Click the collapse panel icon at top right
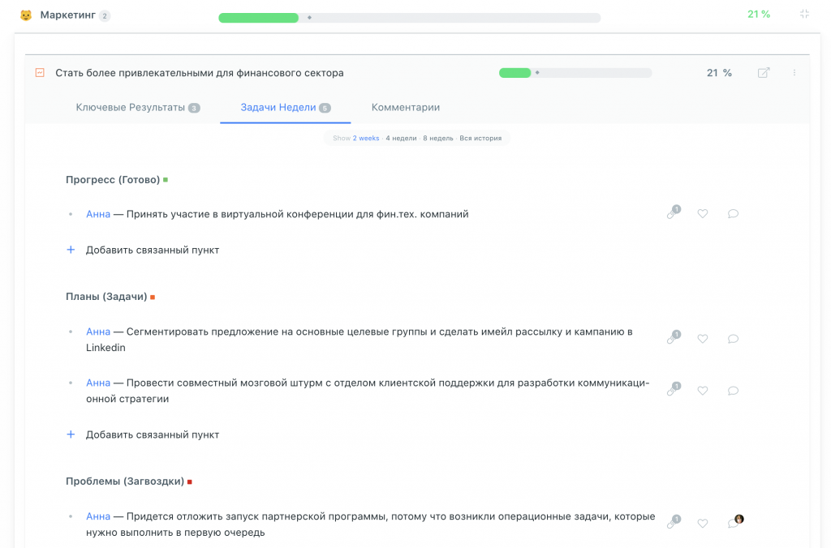831x548 pixels. pos(803,13)
